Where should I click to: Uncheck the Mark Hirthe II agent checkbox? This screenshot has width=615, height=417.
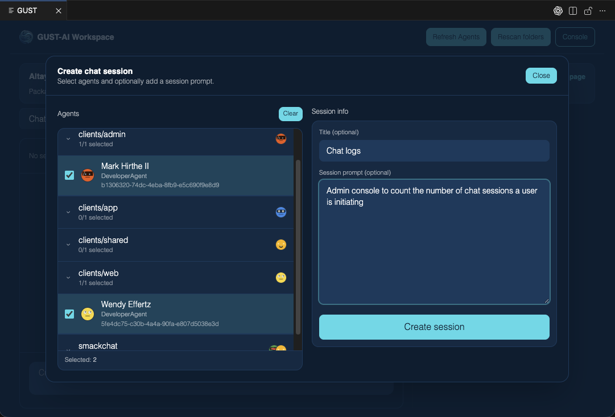[x=69, y=175]
